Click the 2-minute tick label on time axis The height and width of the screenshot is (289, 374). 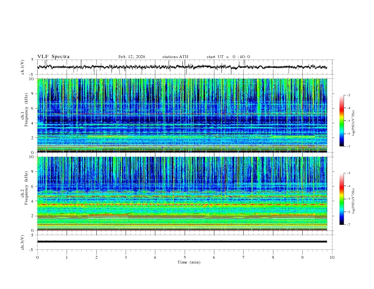pos(96,258)
